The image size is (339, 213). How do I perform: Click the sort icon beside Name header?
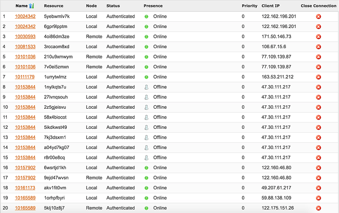(x=31, y=6)
